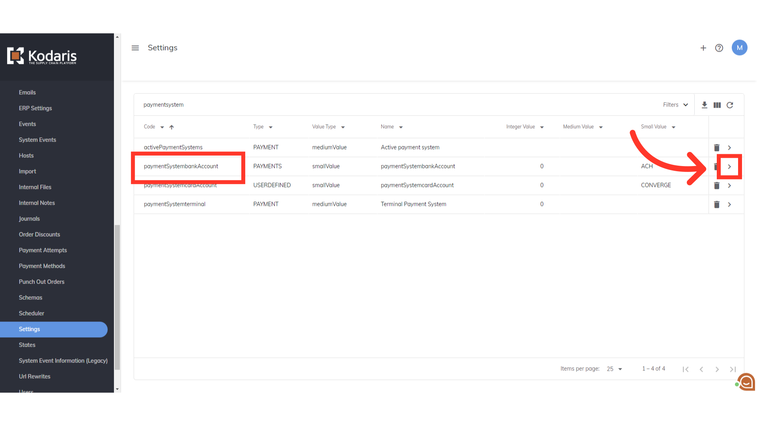Image resolution: width=757 pixels, height=426 pixels.
Task: Go to Payment Methods in sidebar
Action: point(42,266)
